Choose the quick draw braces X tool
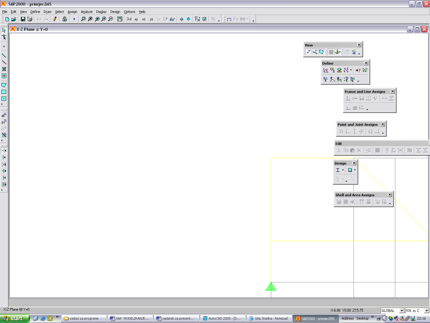The width and height of the screenshot is (430, 323). [4, 69]
